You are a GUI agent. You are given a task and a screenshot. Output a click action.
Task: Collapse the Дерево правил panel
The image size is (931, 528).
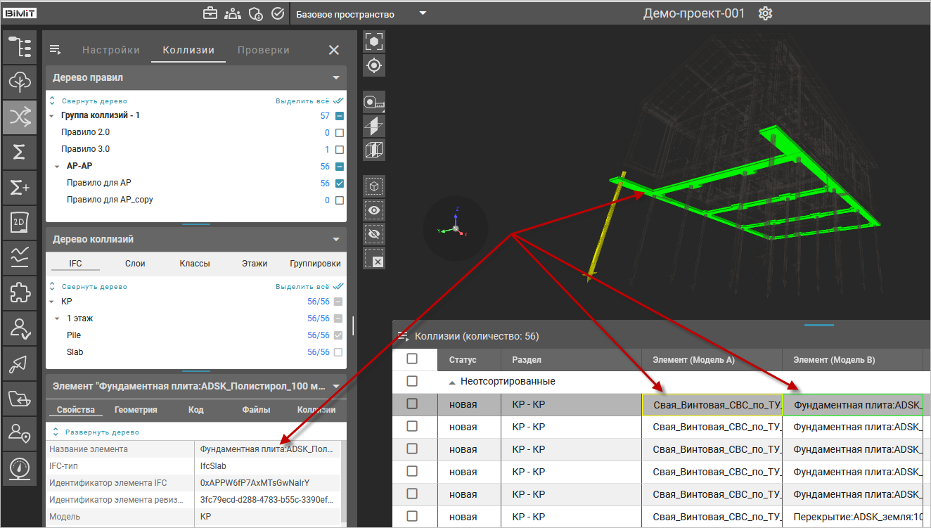(x=336, y=78)
